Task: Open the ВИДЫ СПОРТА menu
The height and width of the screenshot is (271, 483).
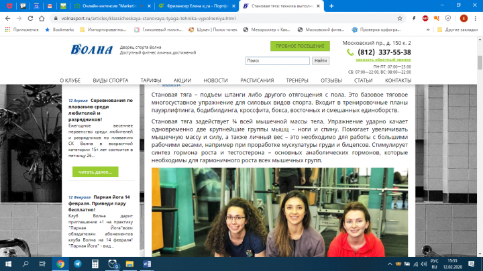Action: 111,80
